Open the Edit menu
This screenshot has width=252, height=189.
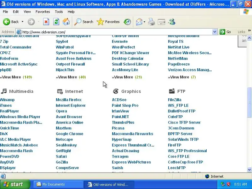[16, 12]
